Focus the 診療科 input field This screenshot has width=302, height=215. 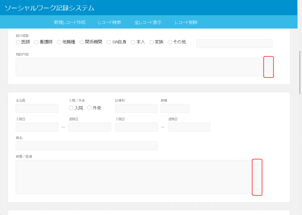(136, 109)
